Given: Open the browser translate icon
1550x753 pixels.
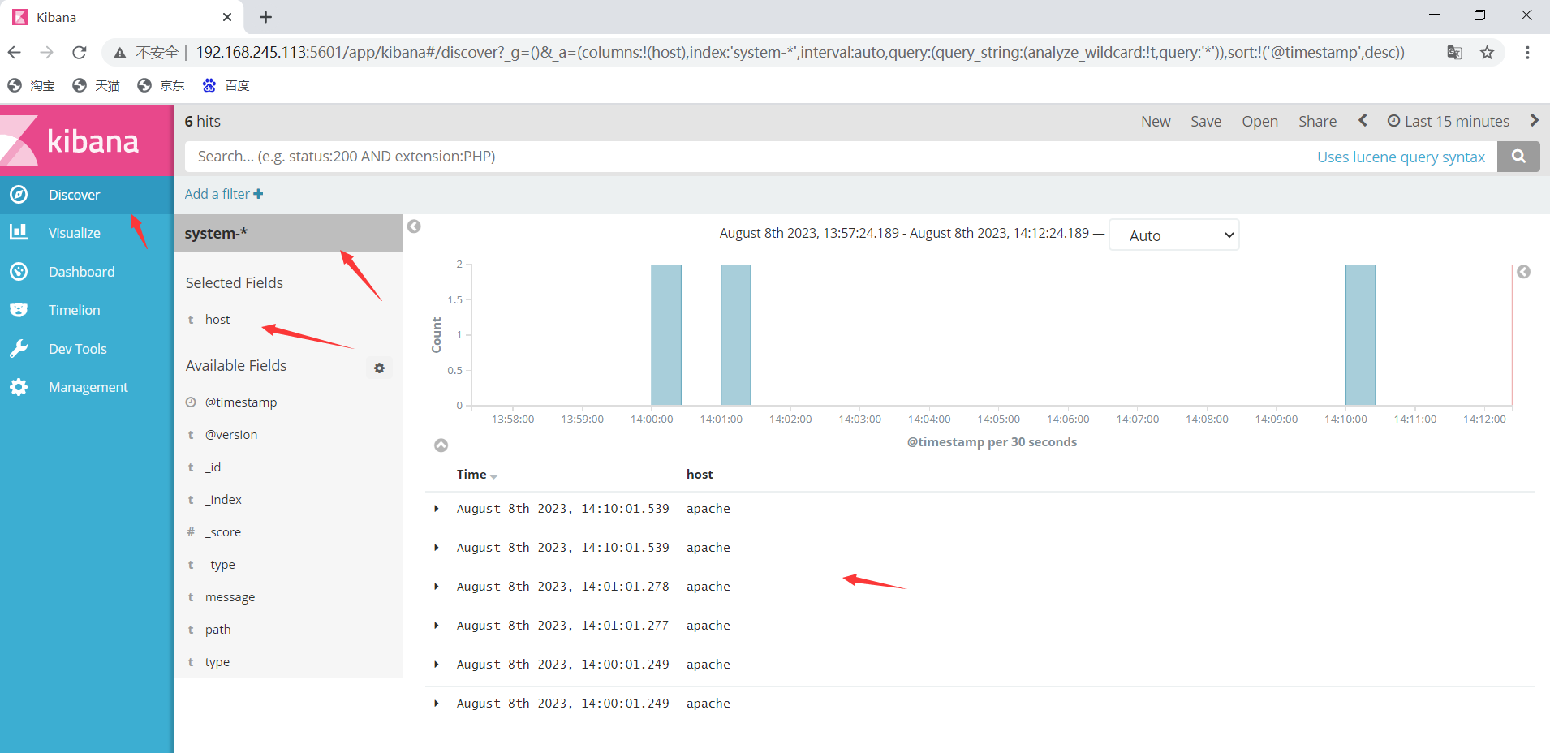Looking at the screenshot, I should [x=1454, y=53].
